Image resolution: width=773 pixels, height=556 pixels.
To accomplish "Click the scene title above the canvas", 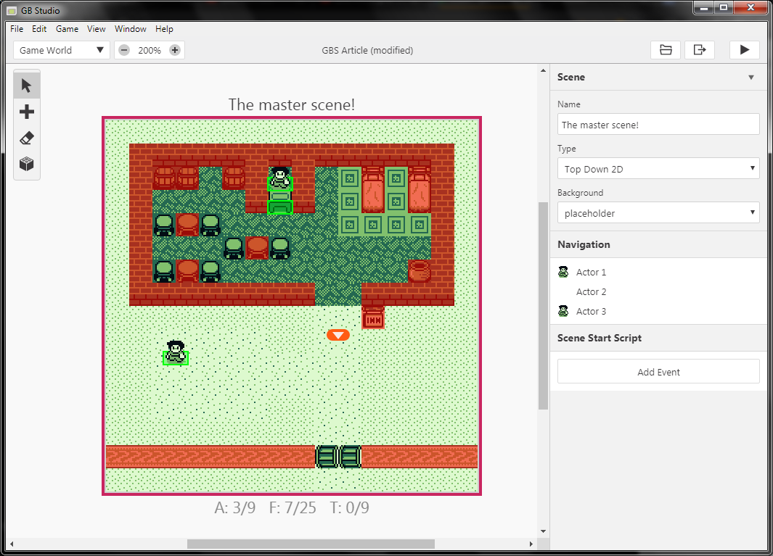I will pos(291,104).
